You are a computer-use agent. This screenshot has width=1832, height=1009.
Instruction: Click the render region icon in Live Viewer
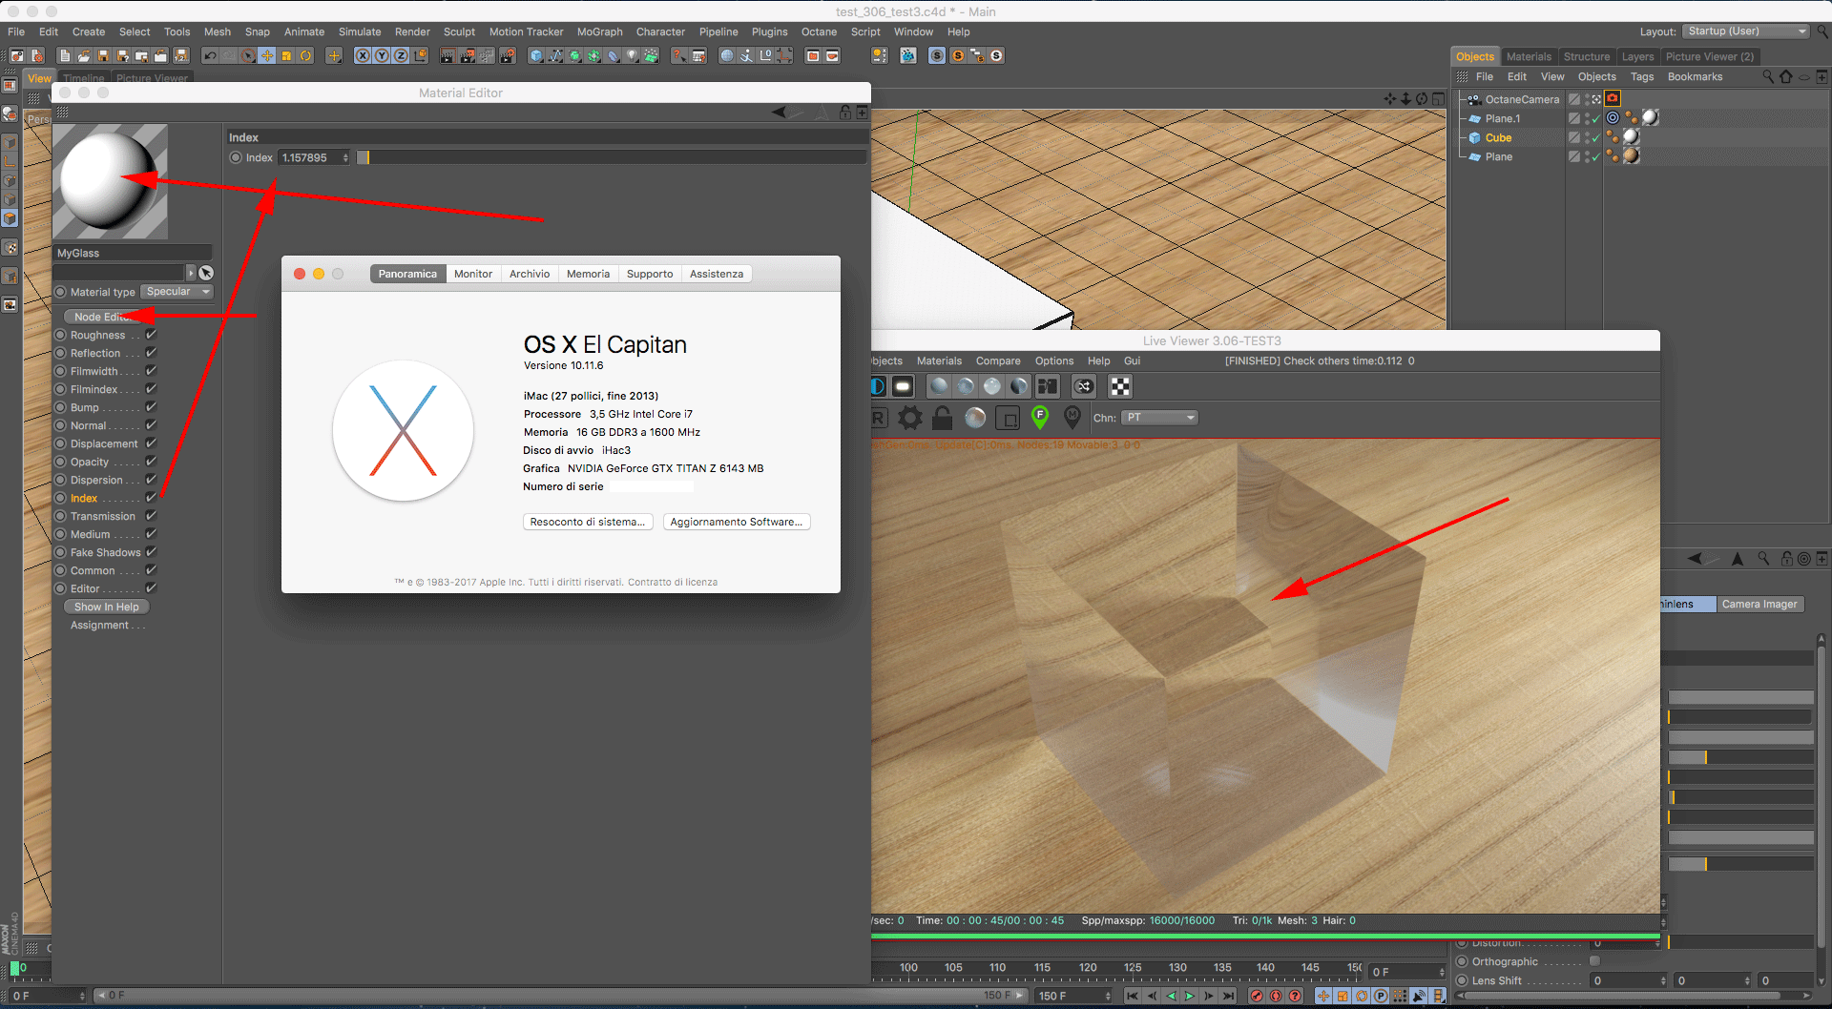[1008, 418]
